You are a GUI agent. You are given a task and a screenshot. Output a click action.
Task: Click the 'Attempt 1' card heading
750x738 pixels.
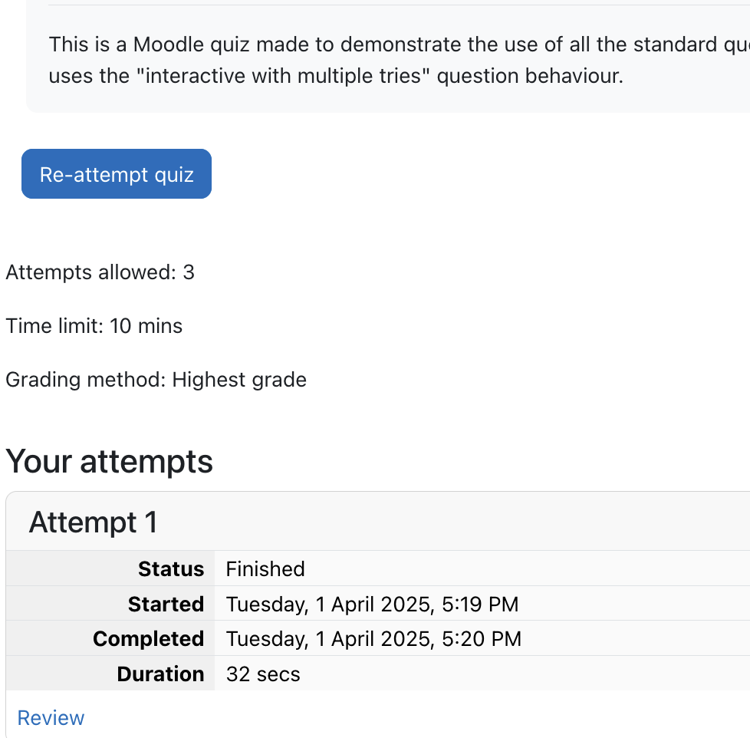click(94, 522)
